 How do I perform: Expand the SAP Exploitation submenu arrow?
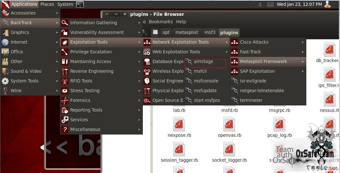(x=303, y=71)
